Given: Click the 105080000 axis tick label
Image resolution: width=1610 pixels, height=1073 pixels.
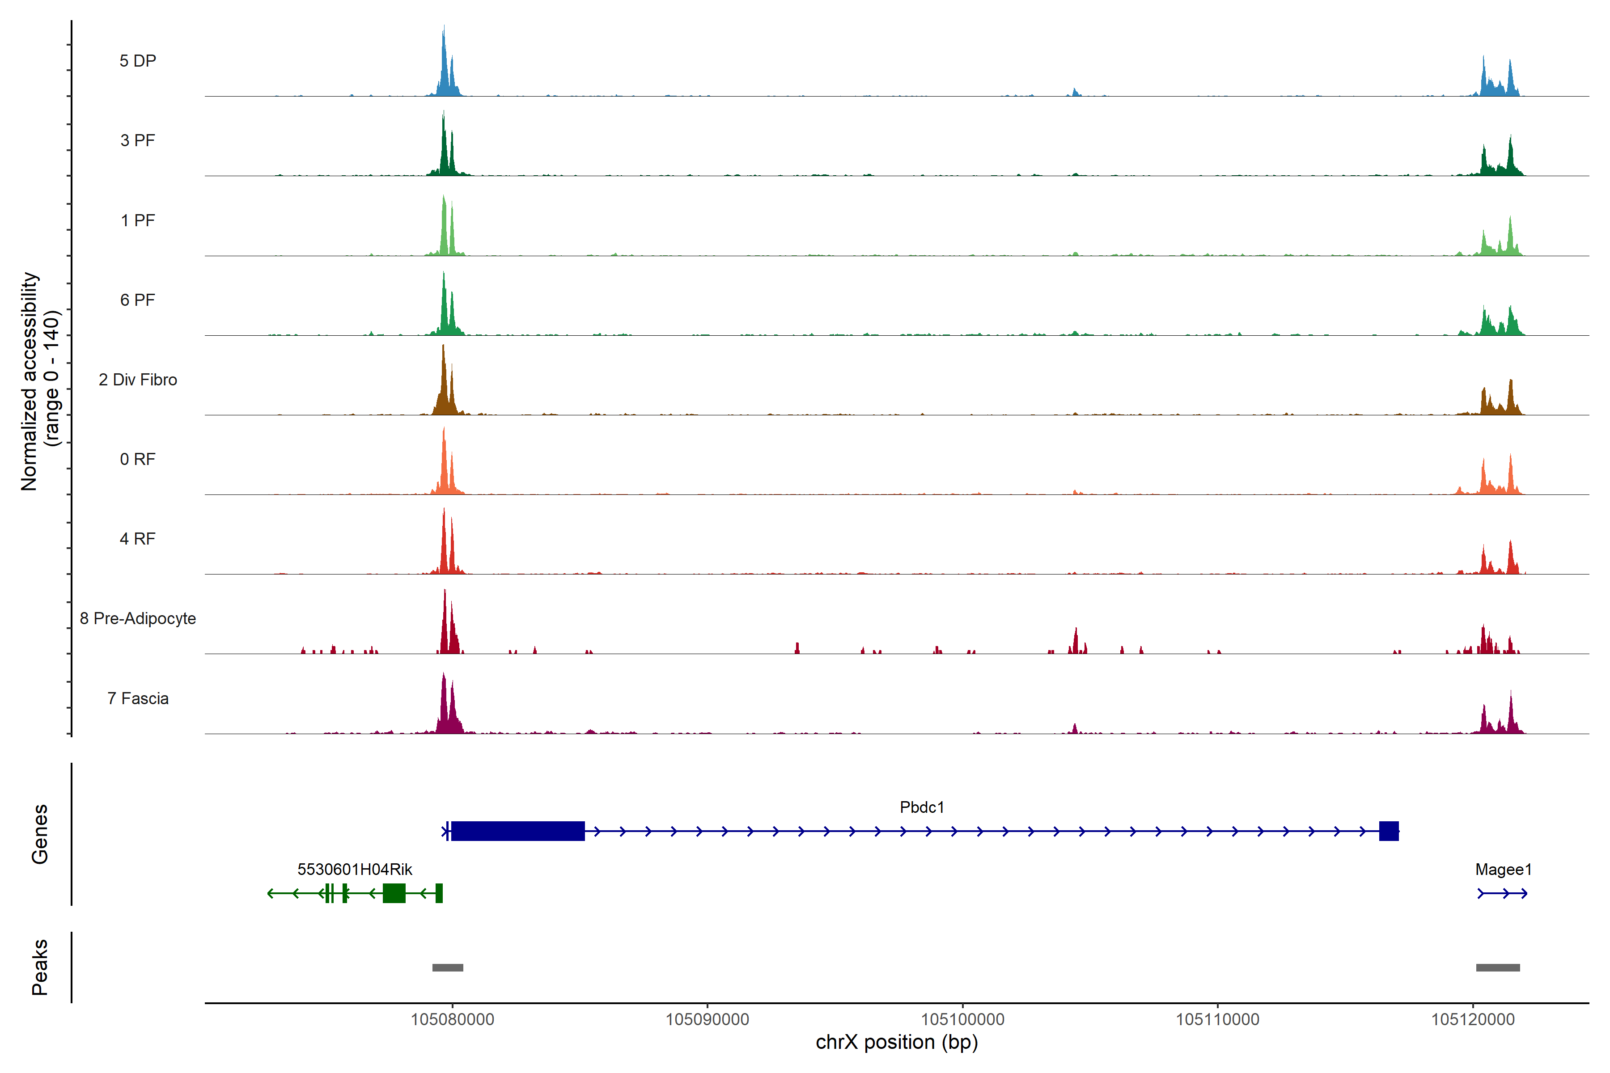Looking at the screenshot, I should [452, 1019].
